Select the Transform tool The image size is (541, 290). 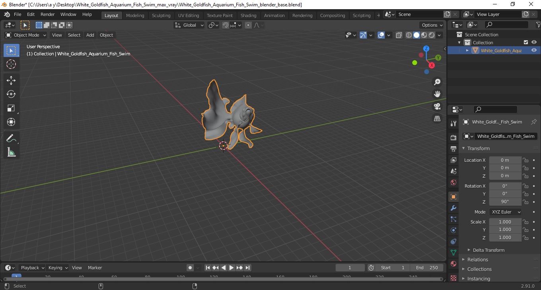tap(11, 122)
